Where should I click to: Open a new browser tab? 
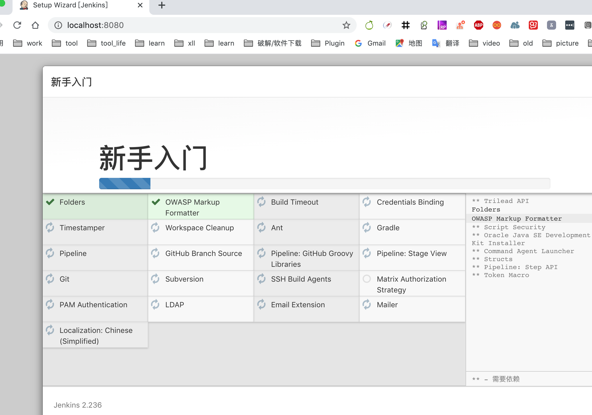click(162, 5)
